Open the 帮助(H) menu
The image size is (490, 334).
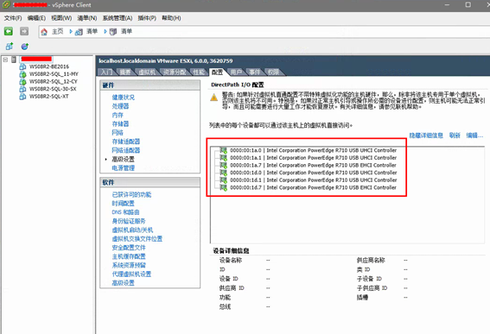(x=171, y=18)
